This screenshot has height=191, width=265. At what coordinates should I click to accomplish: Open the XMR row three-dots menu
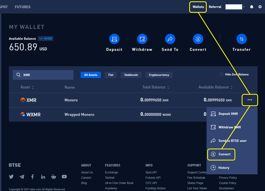[x=250, y=100]
